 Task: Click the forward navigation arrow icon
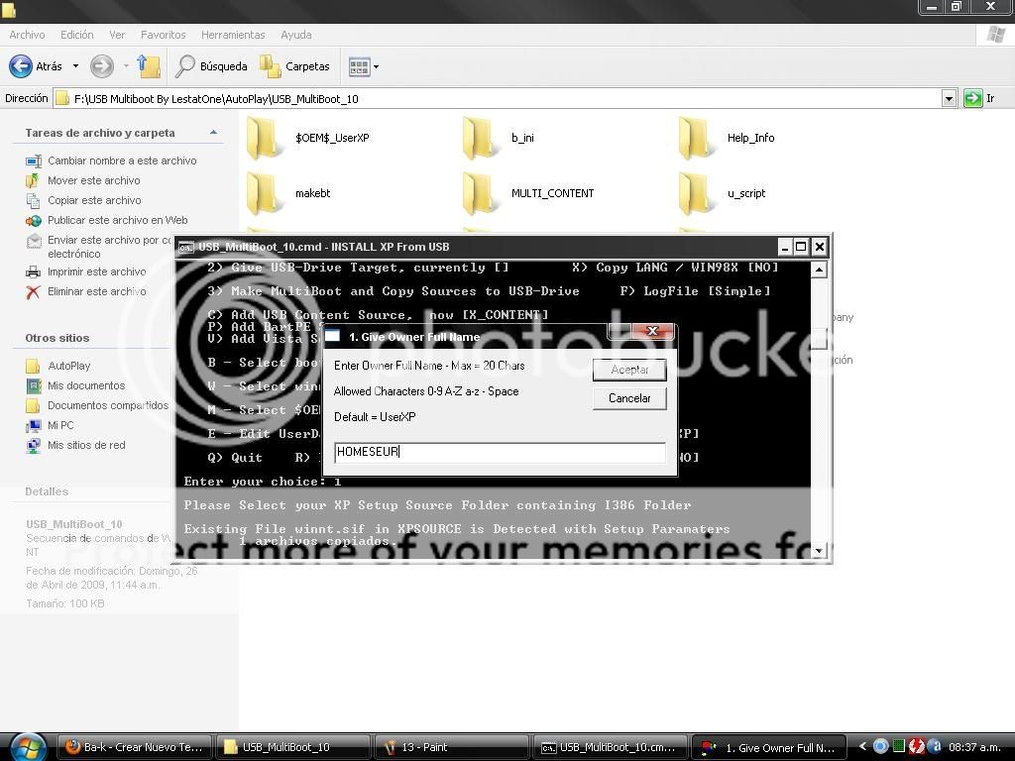102,66
